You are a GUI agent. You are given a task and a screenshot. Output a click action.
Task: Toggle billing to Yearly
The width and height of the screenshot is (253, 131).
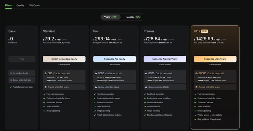coord(110,17)
